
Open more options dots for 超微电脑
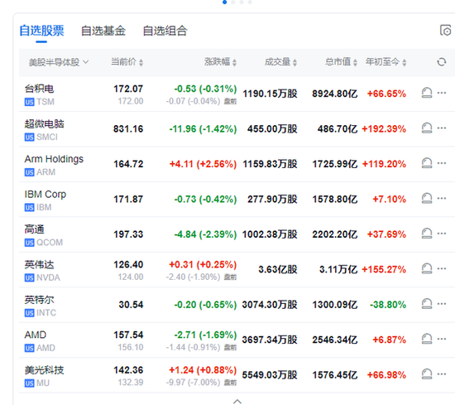coord(442,128)
